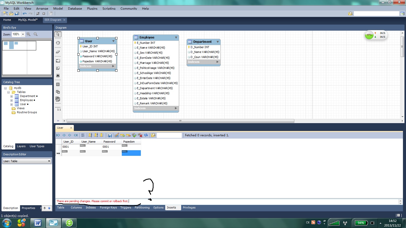Go to last record in Inserts grid

click(x=76, y=135)
